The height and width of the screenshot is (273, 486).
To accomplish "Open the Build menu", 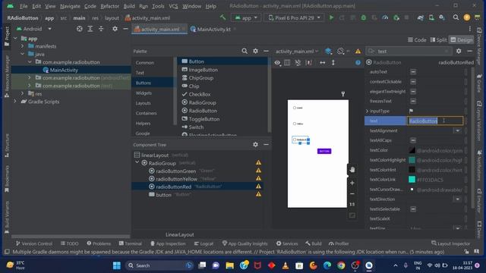I will (129, 6).
